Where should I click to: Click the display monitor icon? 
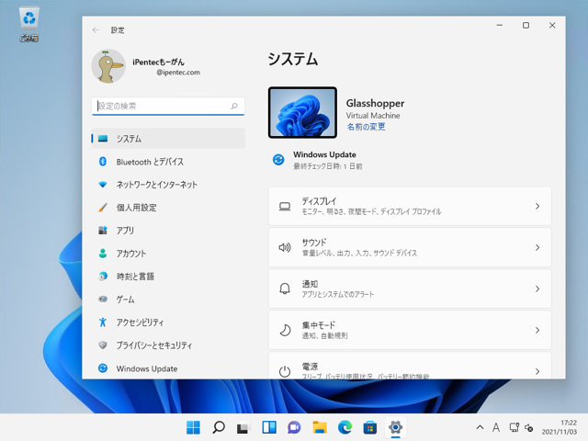click(x=285, y=206)
